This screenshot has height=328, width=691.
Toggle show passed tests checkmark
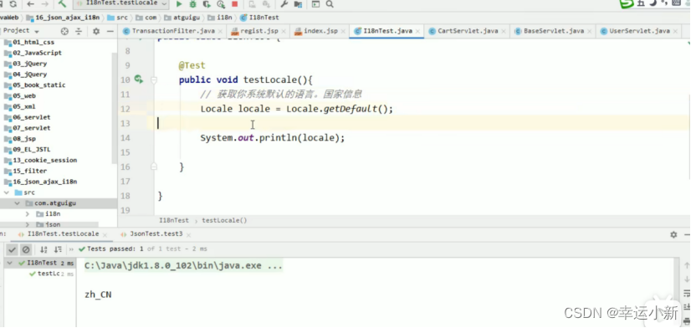[x=13, y=249]
